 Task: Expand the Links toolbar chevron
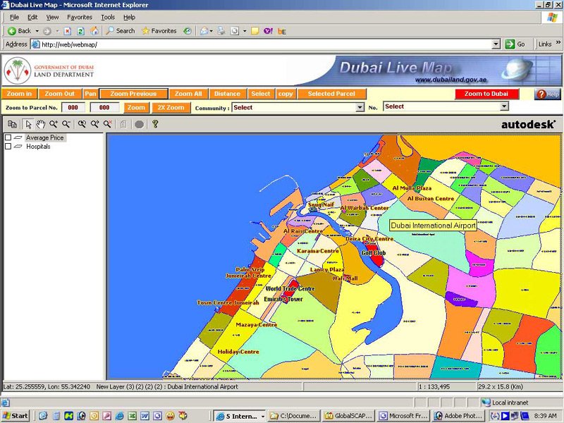pyautogui.click(x=558, y=42)
